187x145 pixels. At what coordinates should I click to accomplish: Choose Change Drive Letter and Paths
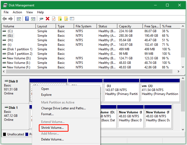[63, 108]
